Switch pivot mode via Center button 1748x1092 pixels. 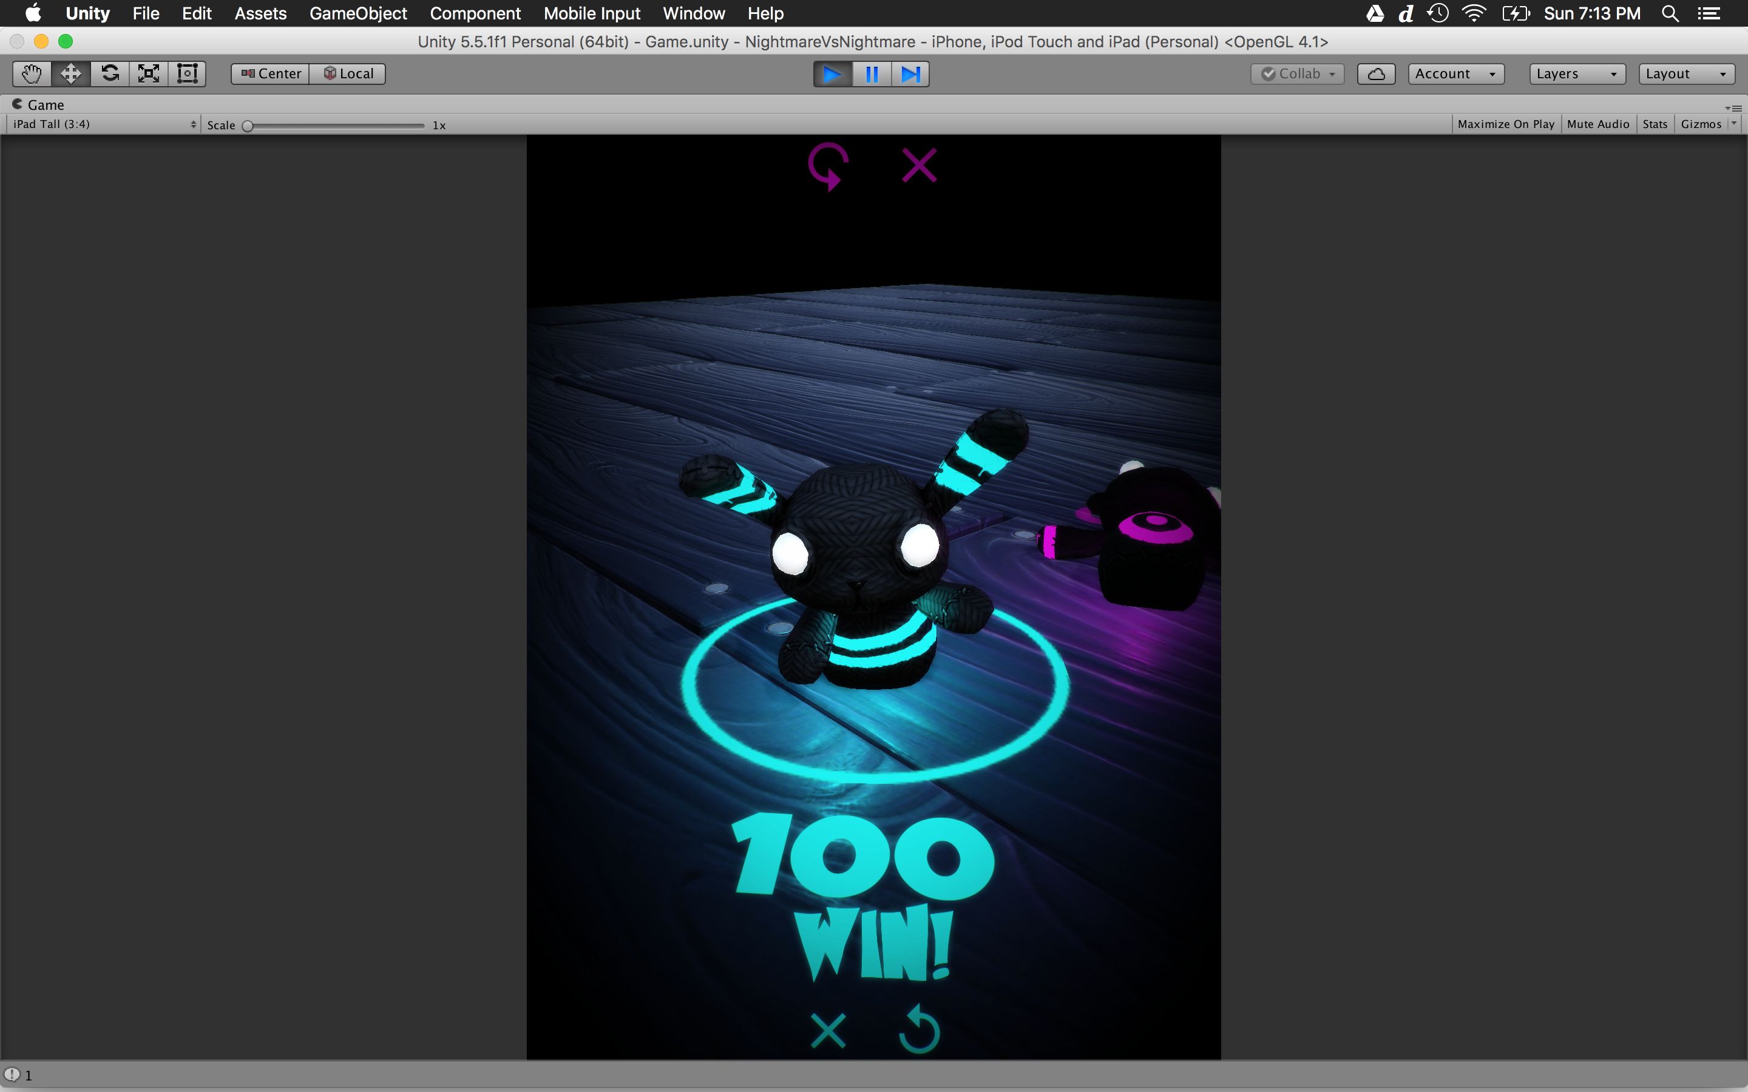(x=271, y=73)
